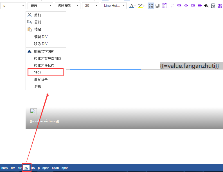Select 特效 in the context menu
The height and width of the screenshot is (172, 223).
(x=46, y=72)
